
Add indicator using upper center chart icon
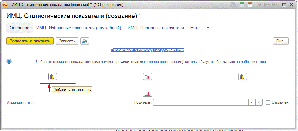point(147,77)
